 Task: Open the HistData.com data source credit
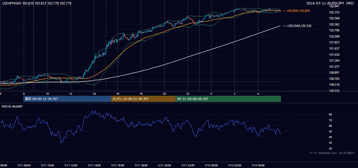332,153
